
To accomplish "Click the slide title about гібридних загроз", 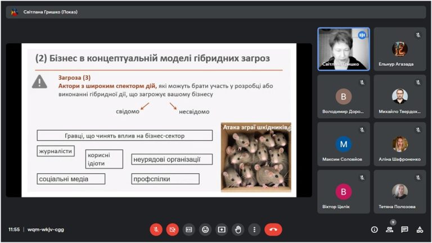I will pos(152,58).
